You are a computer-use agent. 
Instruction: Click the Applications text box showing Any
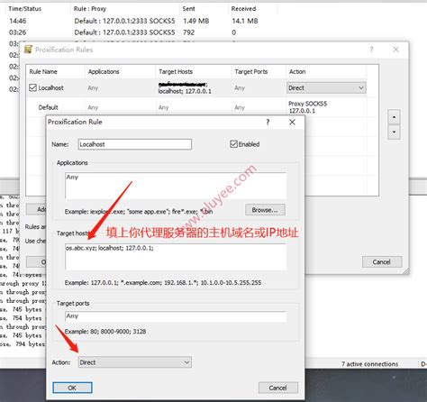tap(176, 186)
